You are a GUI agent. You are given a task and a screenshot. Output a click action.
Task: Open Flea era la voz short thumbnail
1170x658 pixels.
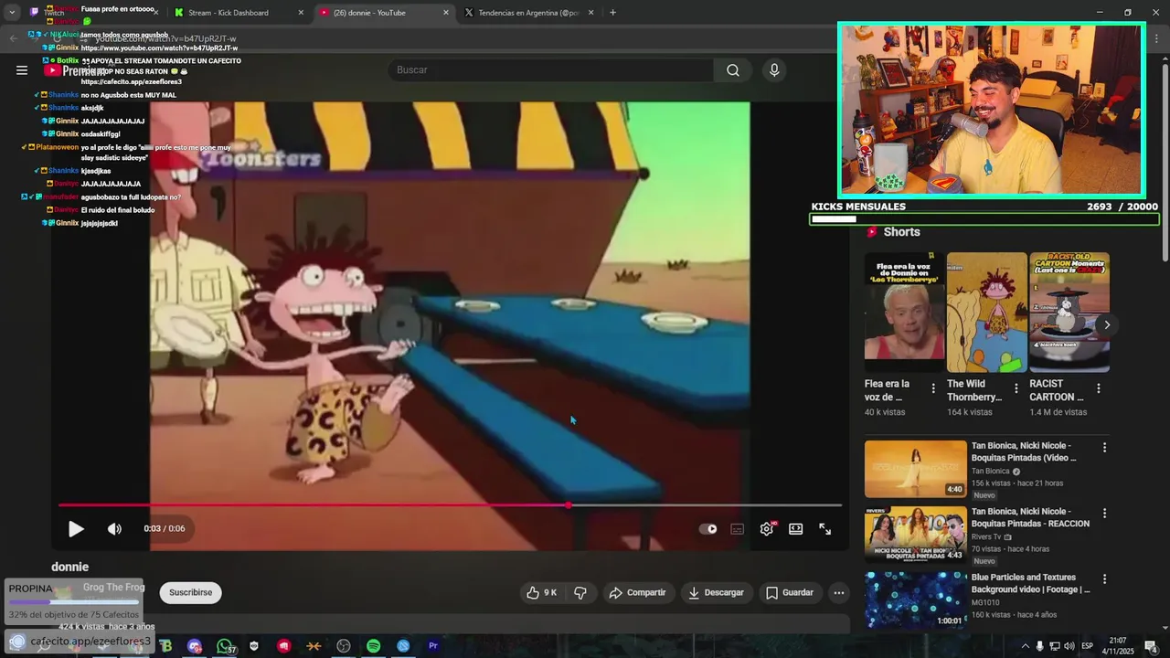(x=905, y=313)
